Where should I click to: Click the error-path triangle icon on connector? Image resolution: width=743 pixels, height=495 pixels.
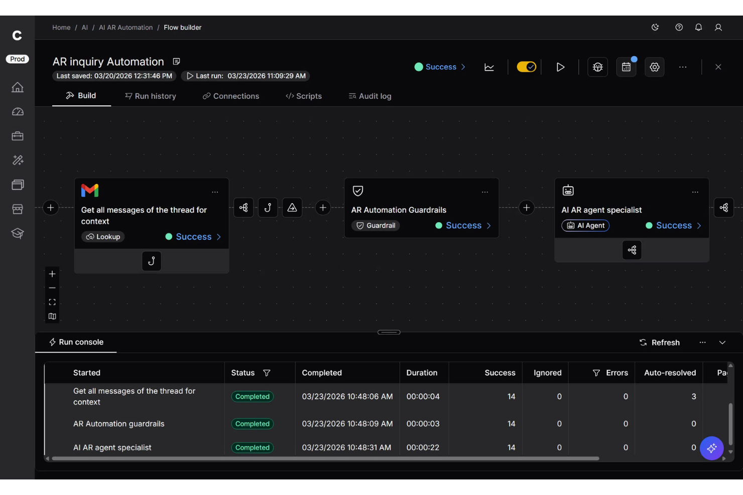pos(292,207)
